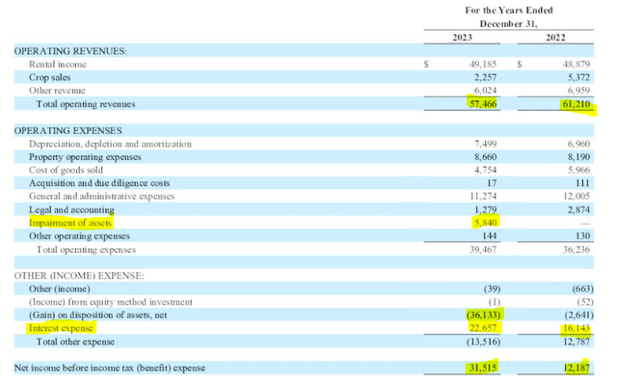The width and height of the screenshot is (617, 385).
Task: Click legal and accounting value 1,279
Action: [485, 209]
